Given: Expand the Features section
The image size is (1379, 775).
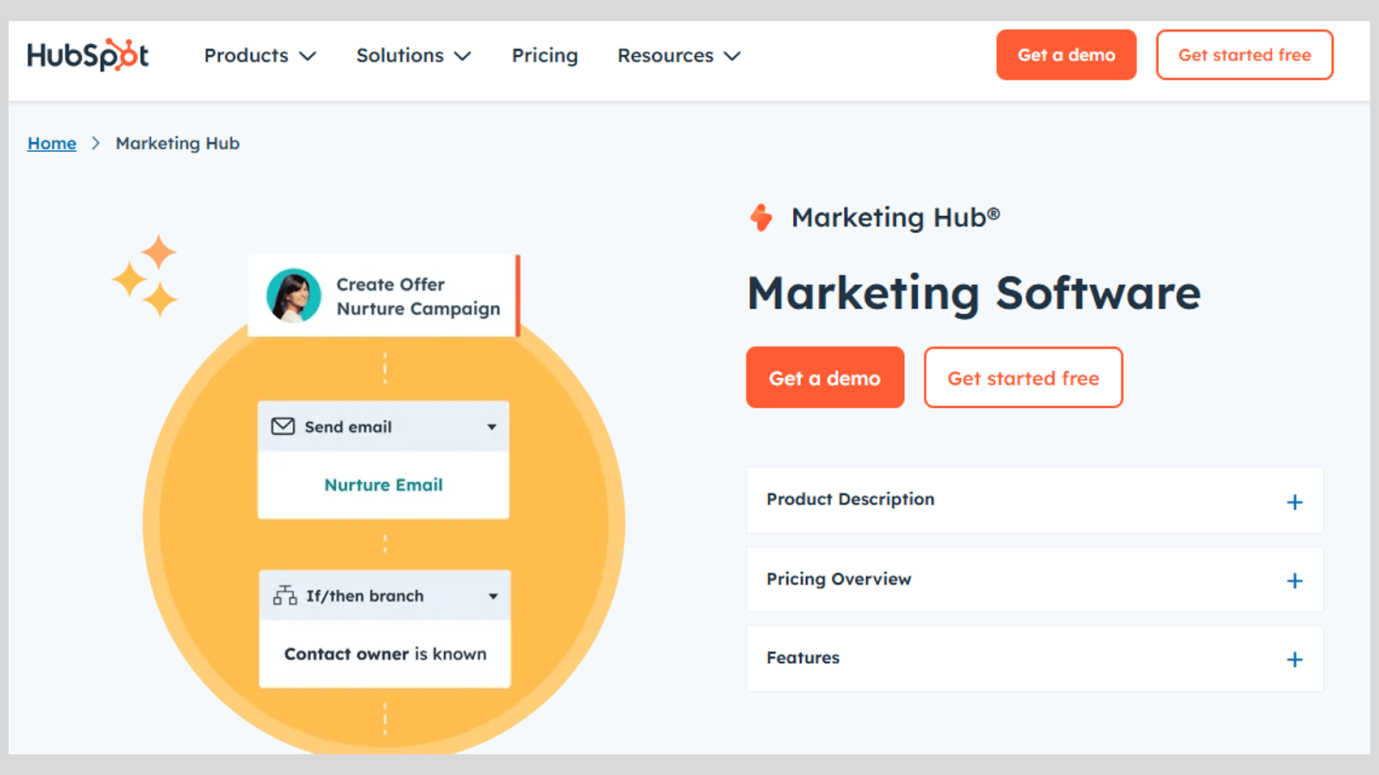Looking at the screenshot, I should point(1034,658).
